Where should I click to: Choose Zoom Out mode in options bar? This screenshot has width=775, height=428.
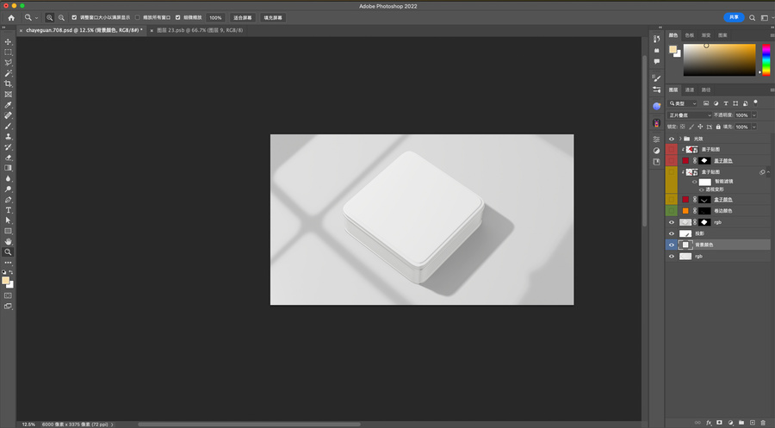tap(61, 17)
